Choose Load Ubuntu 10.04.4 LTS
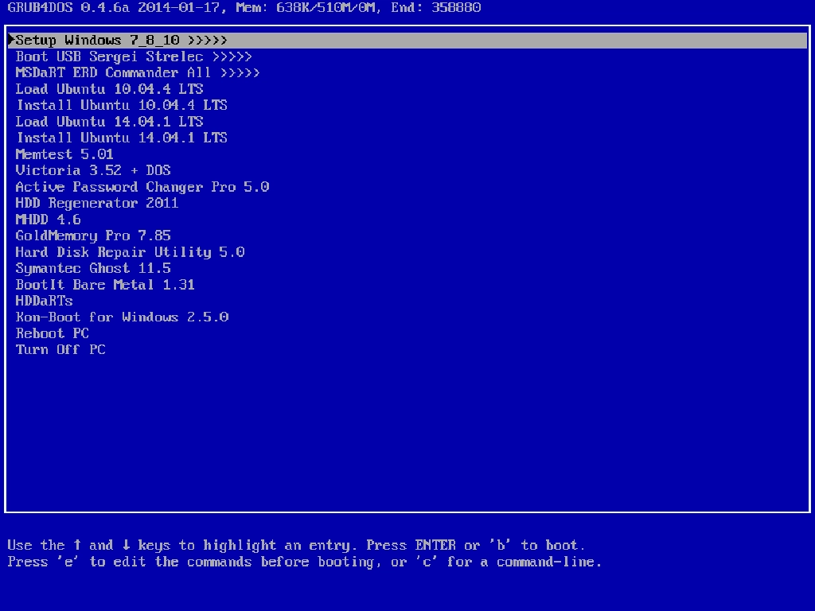The image size is (815, 611). coord(109,89)
